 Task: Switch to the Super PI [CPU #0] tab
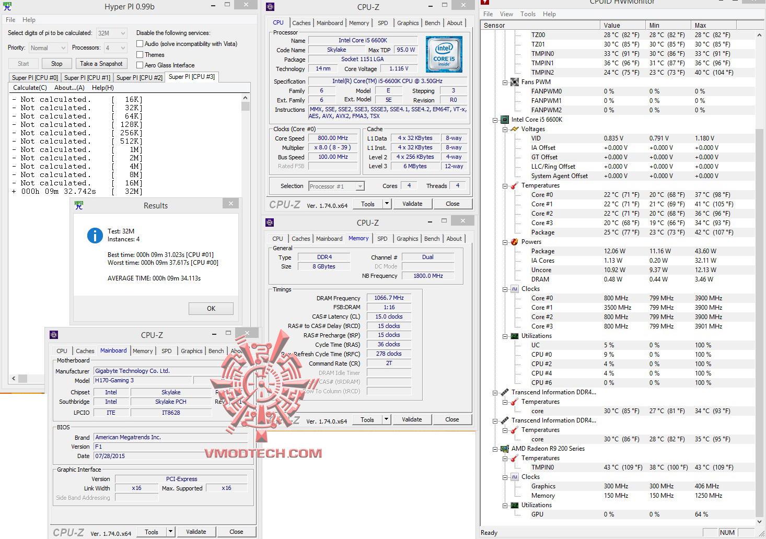click(35, 78)
